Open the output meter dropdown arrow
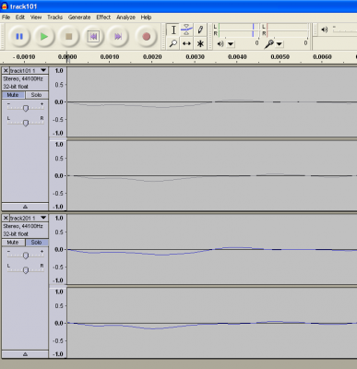The height and width of the screenshot is (369, 357). point(231,44)
